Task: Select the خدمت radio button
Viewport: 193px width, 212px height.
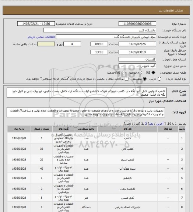Action: click(140, 73)
